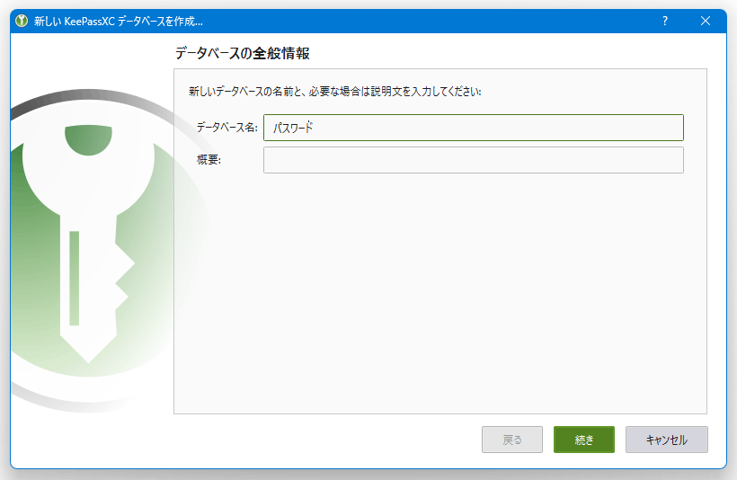Open the help question mark button

click(x=664, y=22)
